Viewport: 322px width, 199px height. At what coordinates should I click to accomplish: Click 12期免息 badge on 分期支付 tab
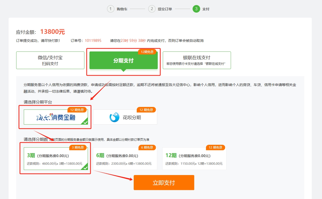(147, 52)
